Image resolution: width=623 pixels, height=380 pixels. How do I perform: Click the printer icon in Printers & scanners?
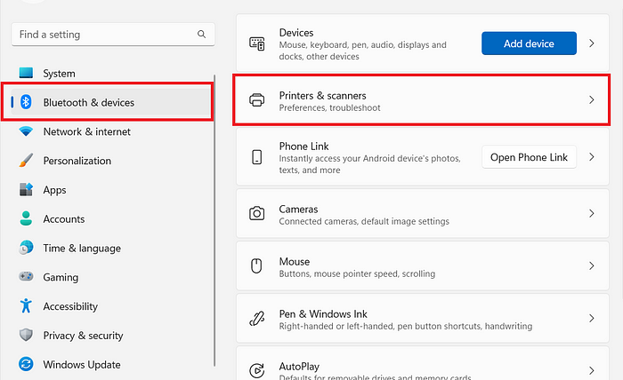pos(257,100)
